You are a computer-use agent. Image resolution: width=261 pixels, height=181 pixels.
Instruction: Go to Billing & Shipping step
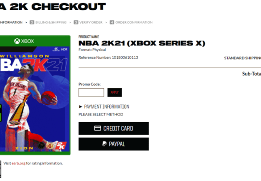51,22
